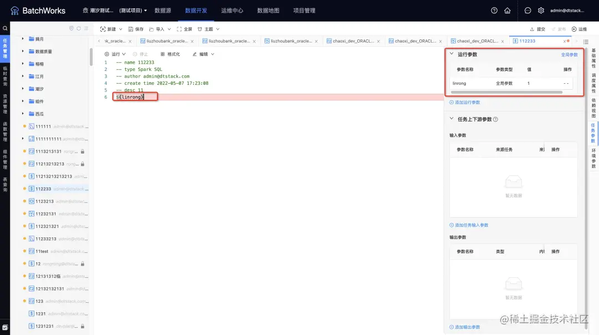The height and width of the screenshot is (335, 599).
Task: Click 添加任务输入参数 link
Action: (469, 225)
